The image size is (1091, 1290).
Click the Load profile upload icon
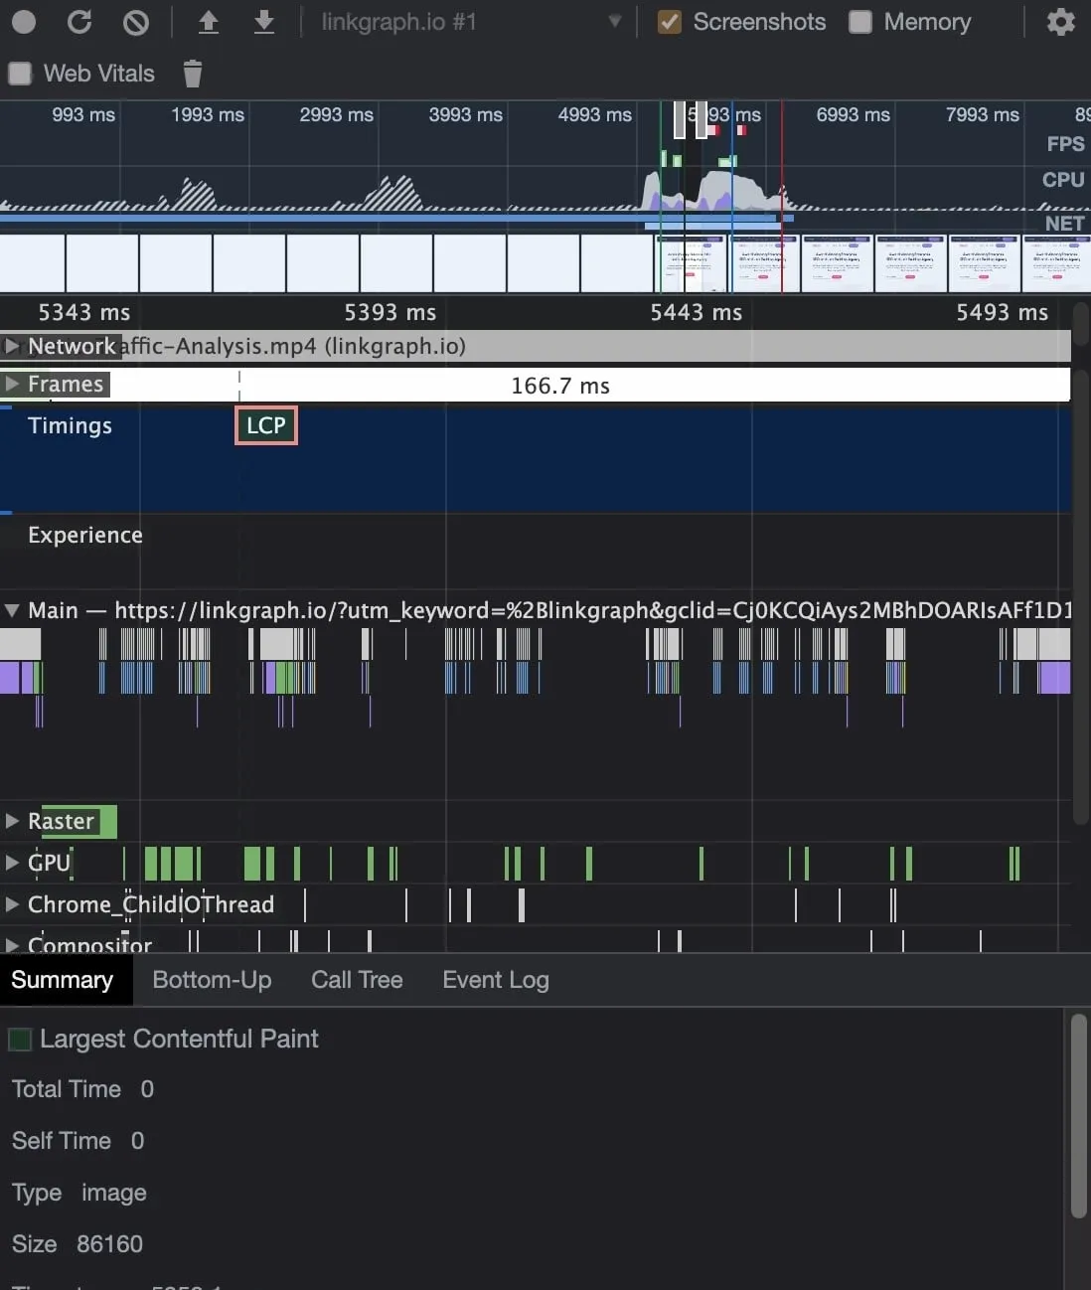(x=208, y=22)
